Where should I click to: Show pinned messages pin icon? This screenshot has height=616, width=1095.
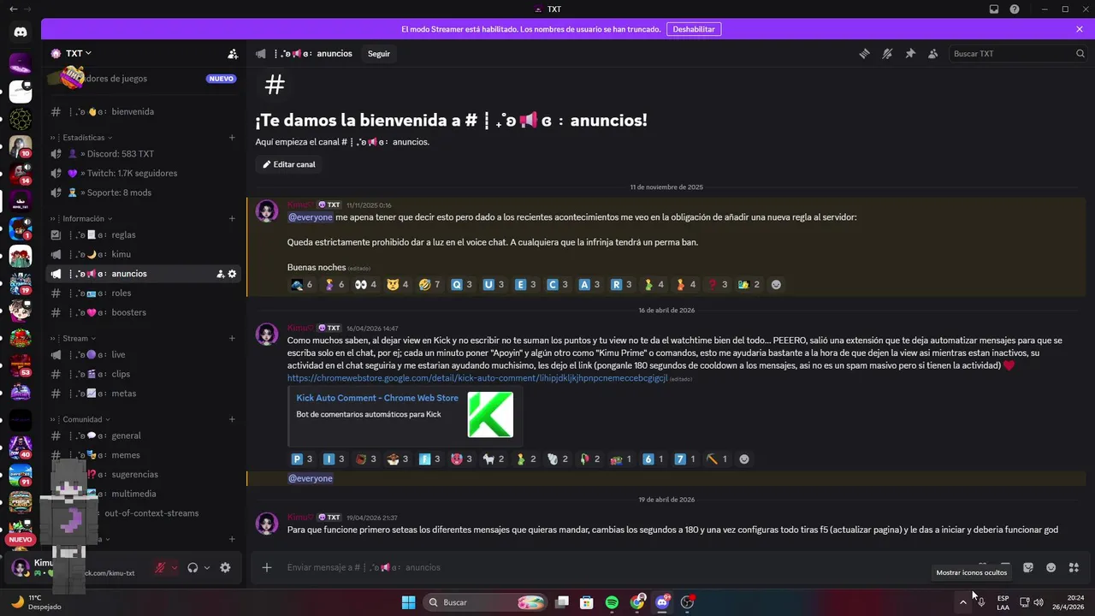point(910,53)
